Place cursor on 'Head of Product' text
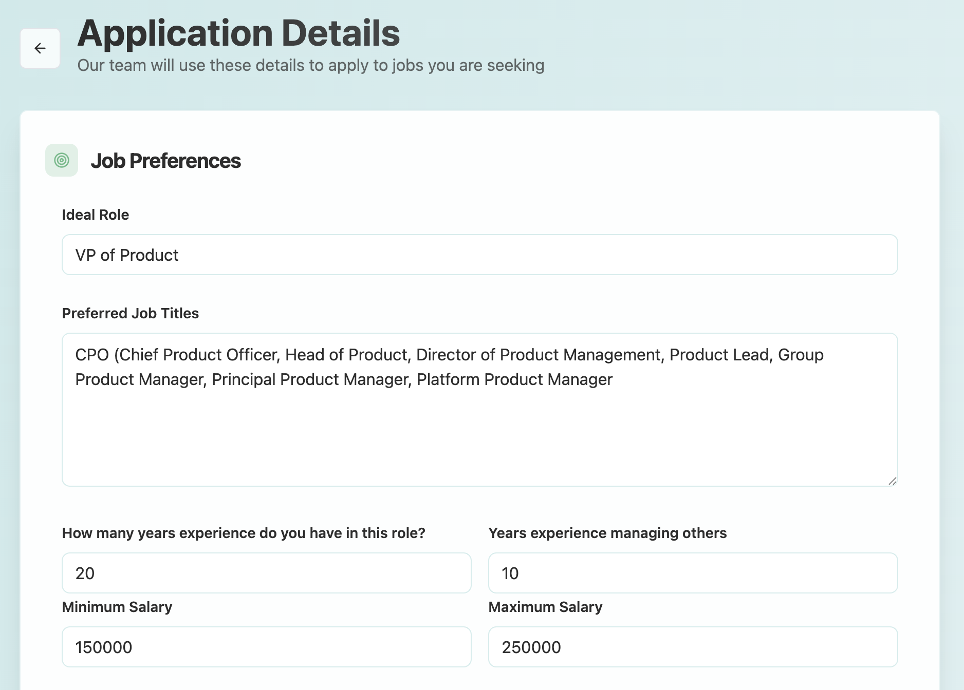Viewport: 964px width, 690px height. pyautogui.click(x=347, y=355)
